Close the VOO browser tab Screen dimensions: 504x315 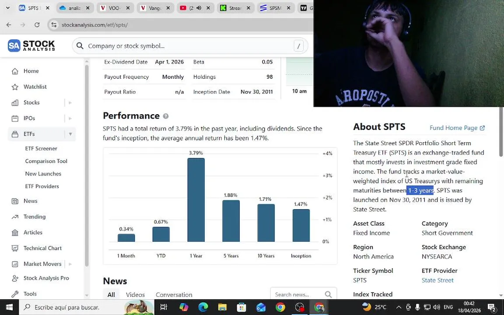pyautogui.click(x=128, y=8)
